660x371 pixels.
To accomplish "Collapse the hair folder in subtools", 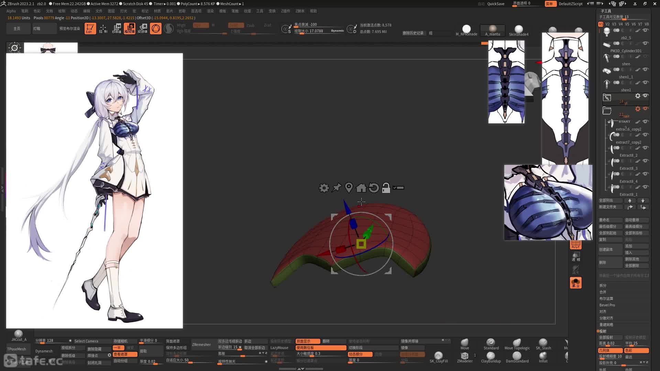I will pyautogui.click(x=607, y=110).
